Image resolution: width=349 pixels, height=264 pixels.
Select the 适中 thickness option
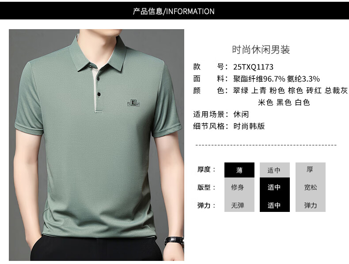[275, 170]
